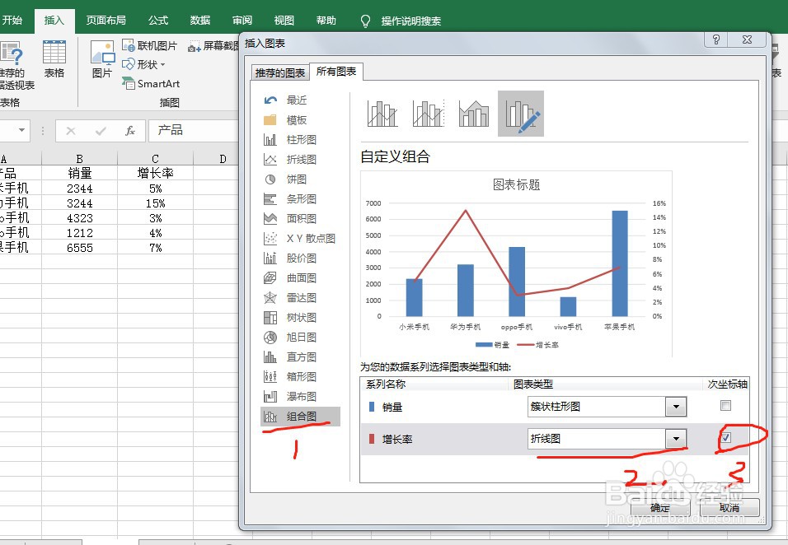The height and width of the screenshot is (545, 788).
Task: Choose 条形图 bar chart category
Action: (x=300, y=198)
